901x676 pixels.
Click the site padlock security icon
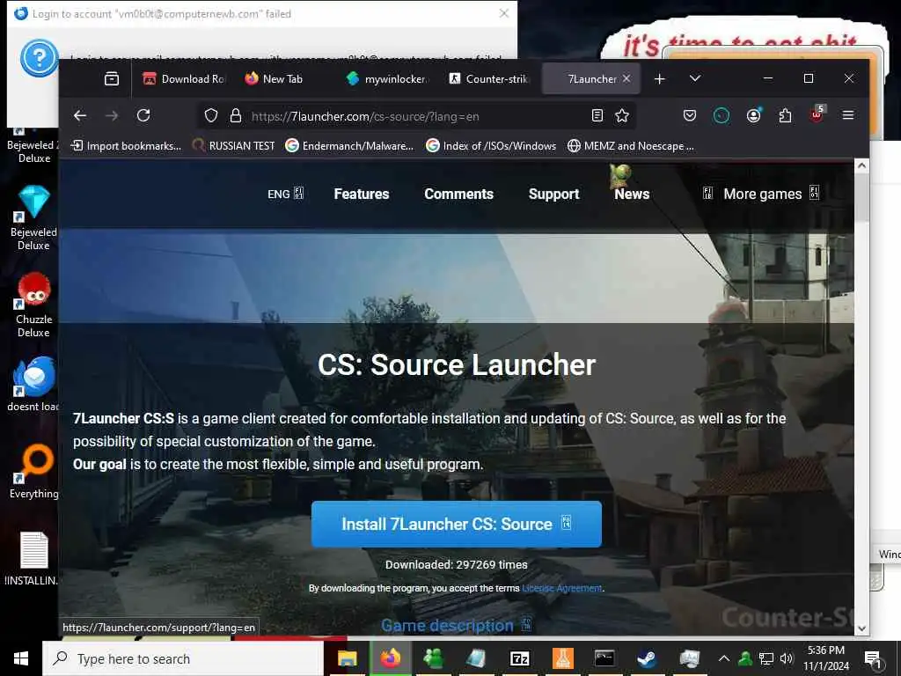pos(236,115)
